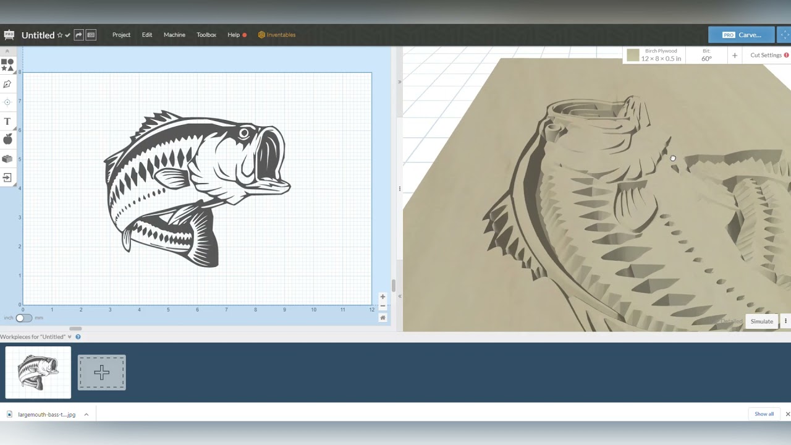
Task: Click Workpieces for "Untitled" label
Action: click(33, 337)
